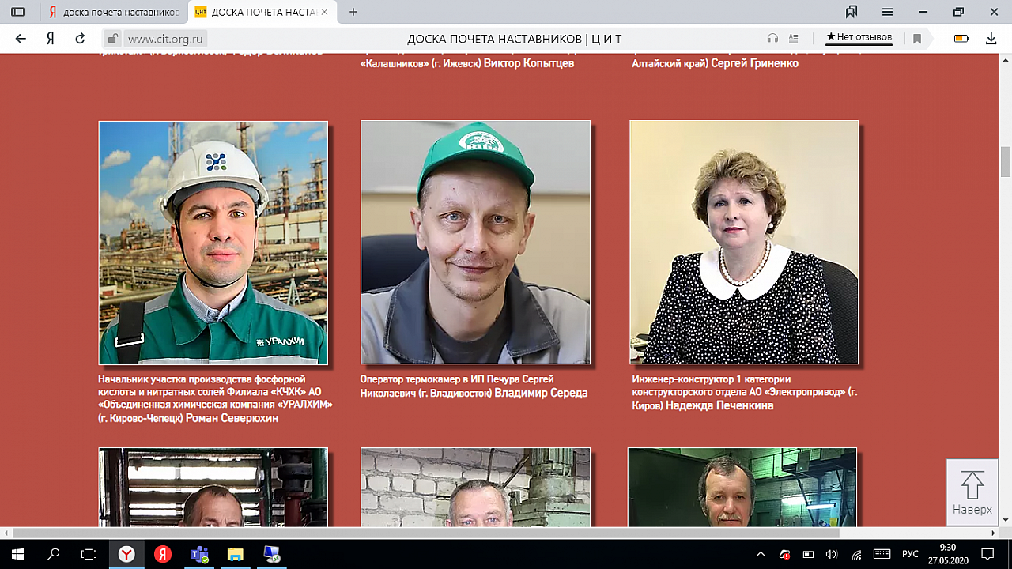Expand hidden system tray icons chevron

[761, 554]
